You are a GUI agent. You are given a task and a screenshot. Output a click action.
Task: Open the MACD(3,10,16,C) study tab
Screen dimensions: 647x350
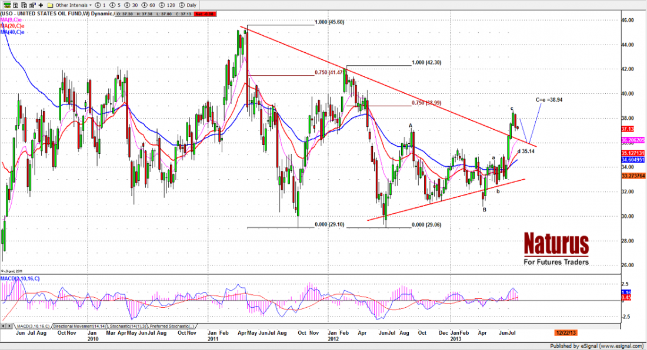(32, 325)
